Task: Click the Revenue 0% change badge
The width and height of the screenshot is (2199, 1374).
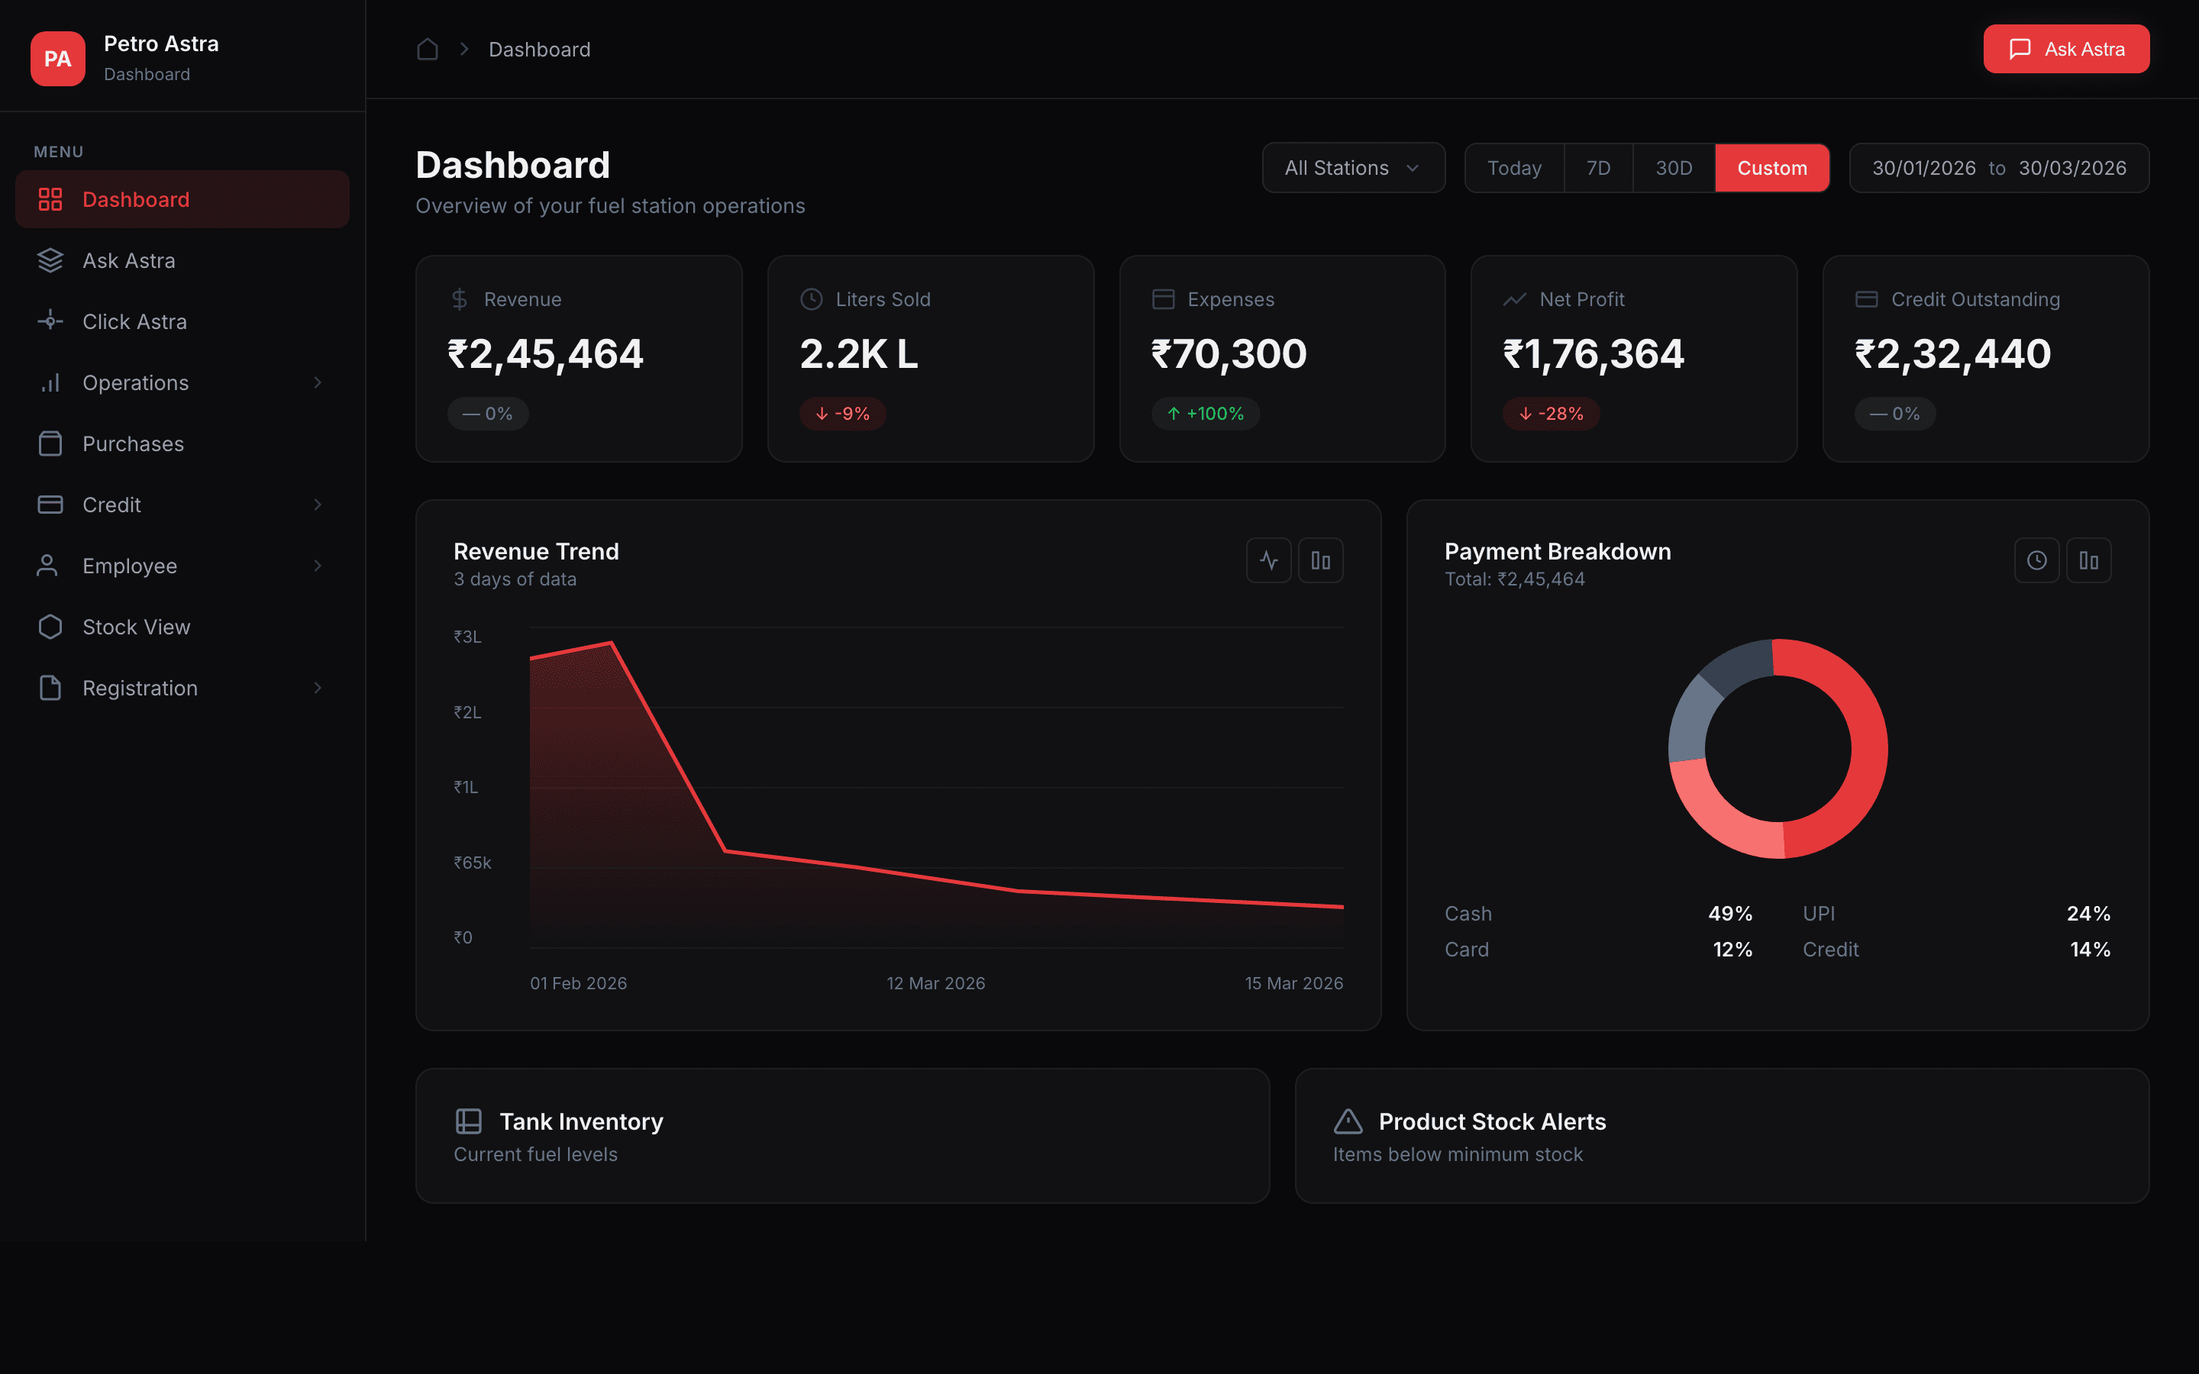Action: pyautogui.click(x=488, y=414)
